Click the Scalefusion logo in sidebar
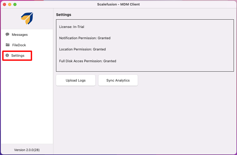 coord(27,18)
